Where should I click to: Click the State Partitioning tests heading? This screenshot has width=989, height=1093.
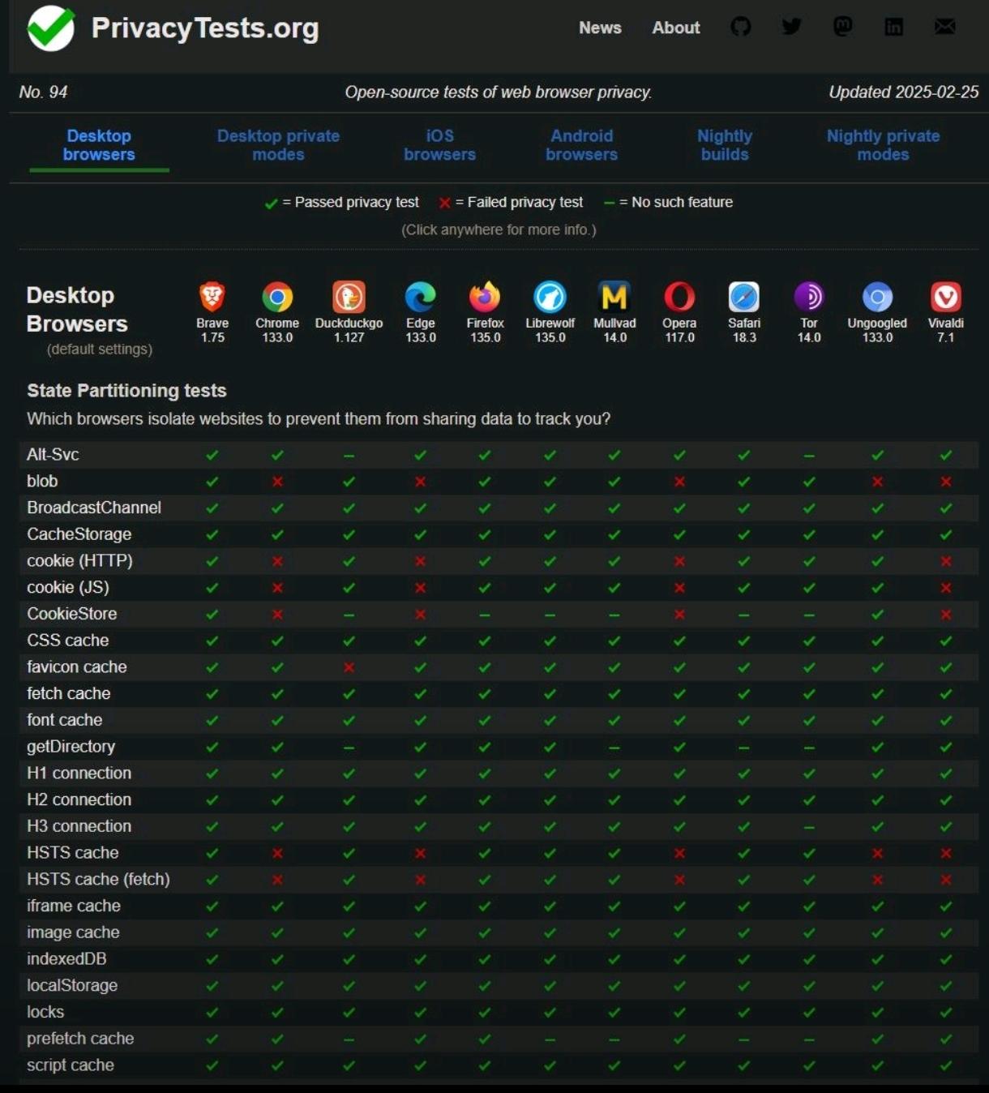(x=126, y=391)
